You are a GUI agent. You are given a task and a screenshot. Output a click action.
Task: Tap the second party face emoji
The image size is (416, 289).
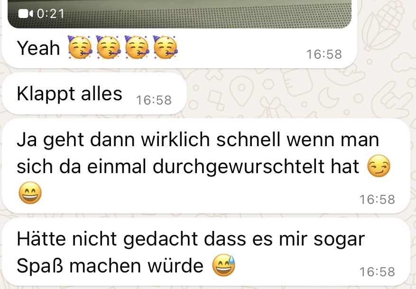(108, 47)
